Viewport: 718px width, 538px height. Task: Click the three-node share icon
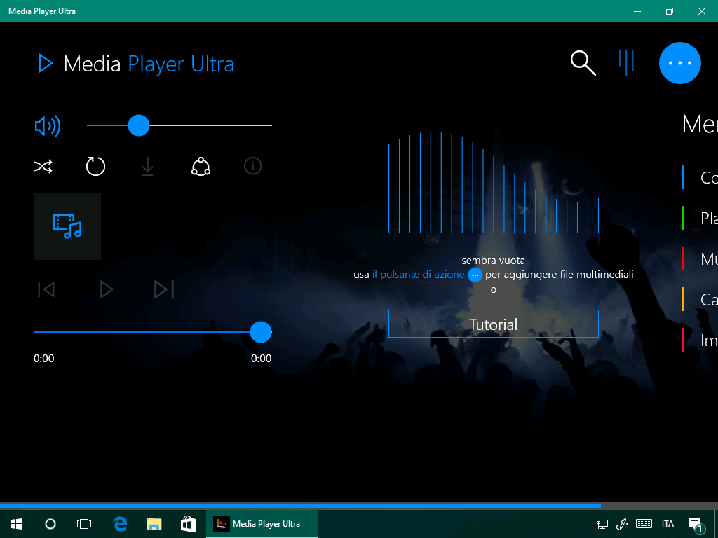tap(201, 166)
